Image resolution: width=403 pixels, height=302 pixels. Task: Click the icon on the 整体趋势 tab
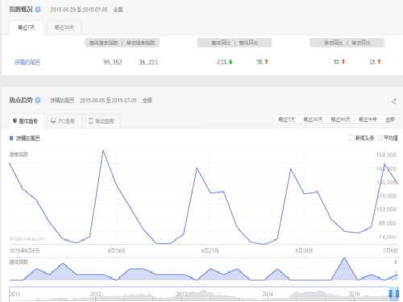(15, 121)
